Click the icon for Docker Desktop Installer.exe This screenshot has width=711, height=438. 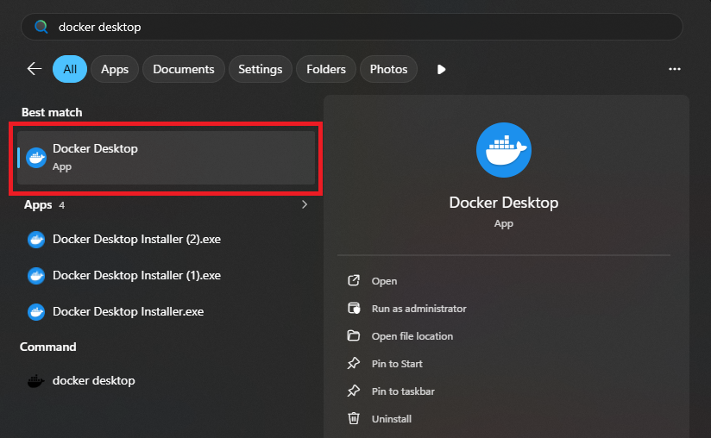[x=36, y=311]
